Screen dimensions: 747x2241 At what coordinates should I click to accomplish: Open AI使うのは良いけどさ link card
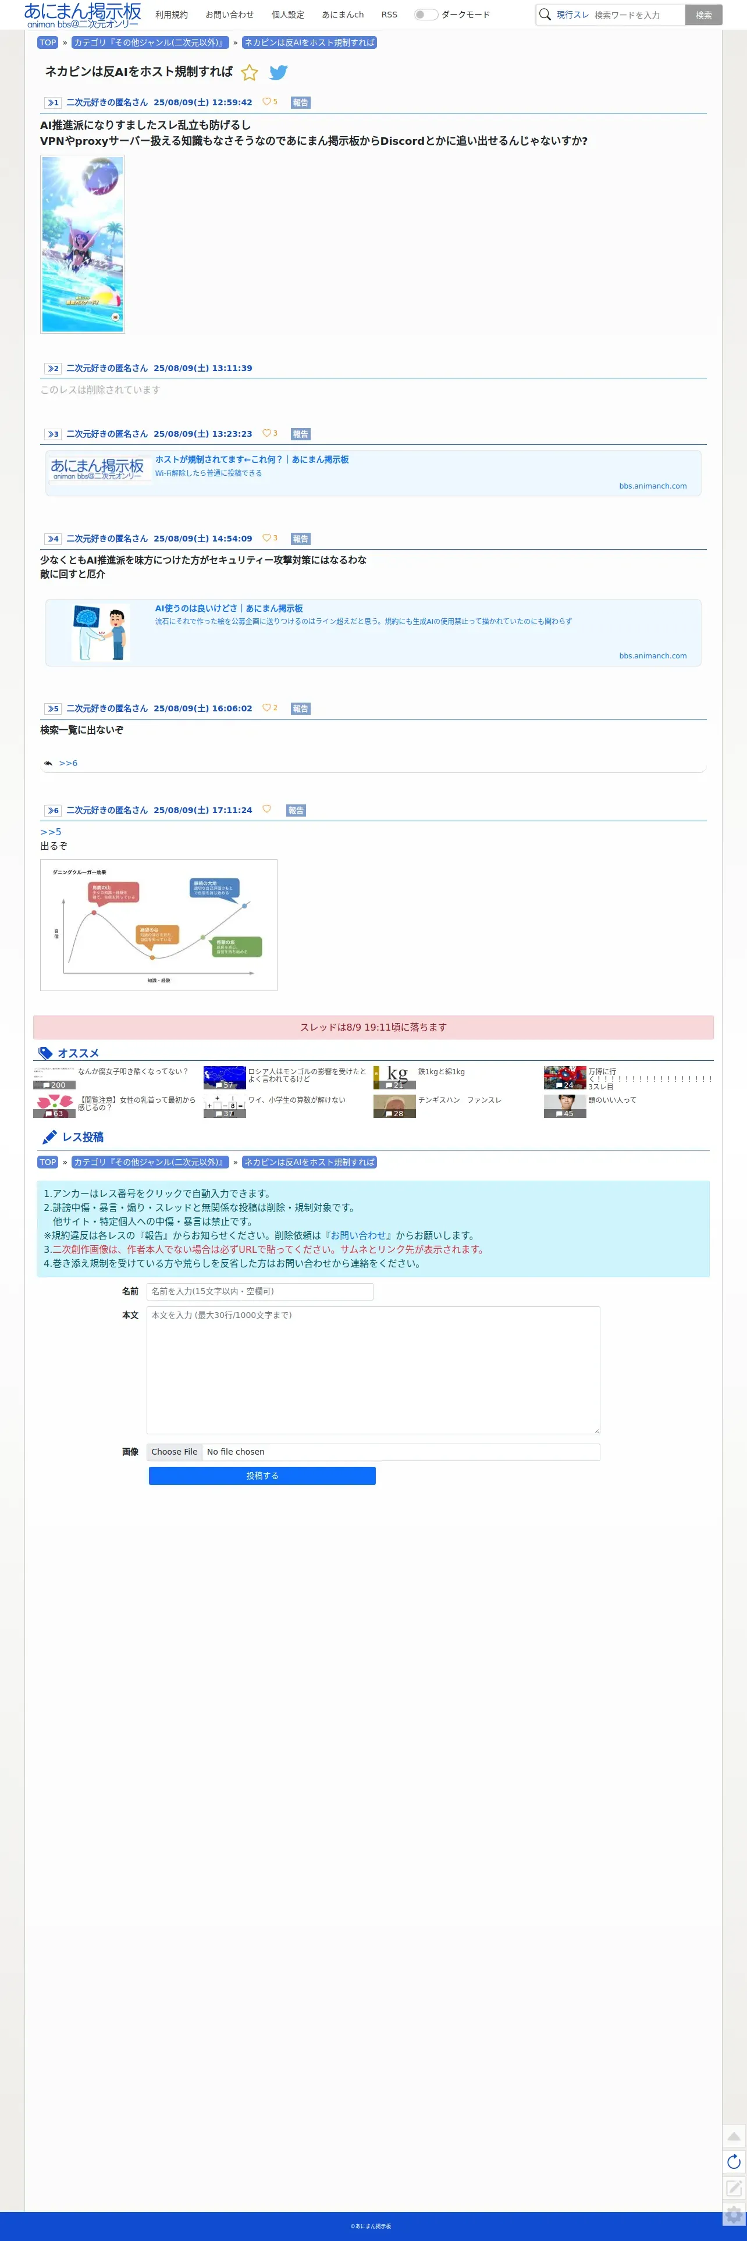click(x=373, y=632)
